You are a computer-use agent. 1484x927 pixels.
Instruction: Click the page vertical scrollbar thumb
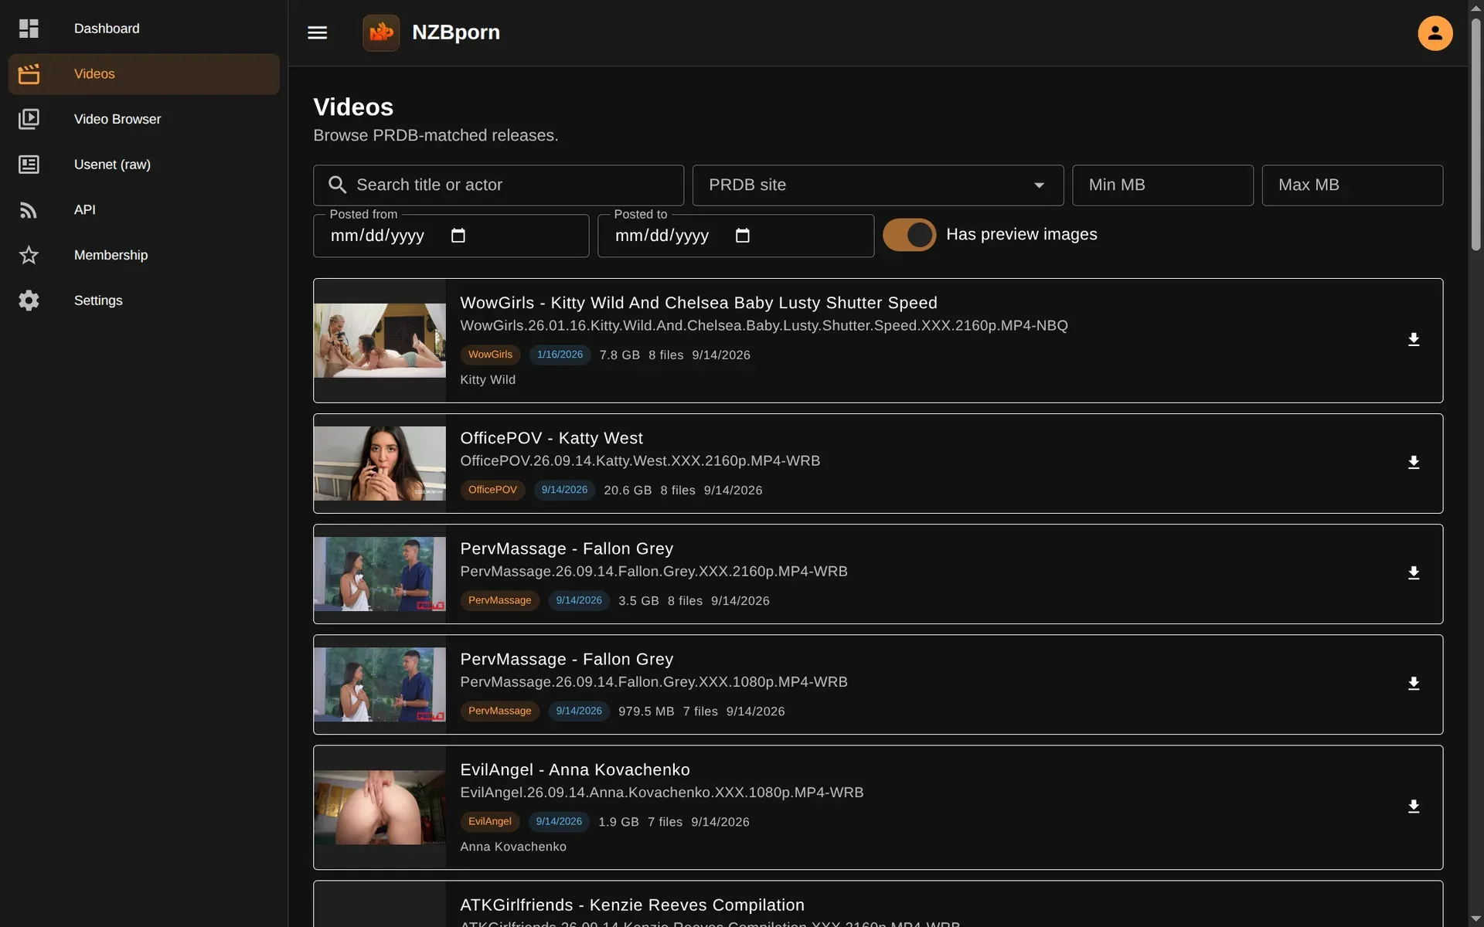click(x=1475, y=134)
